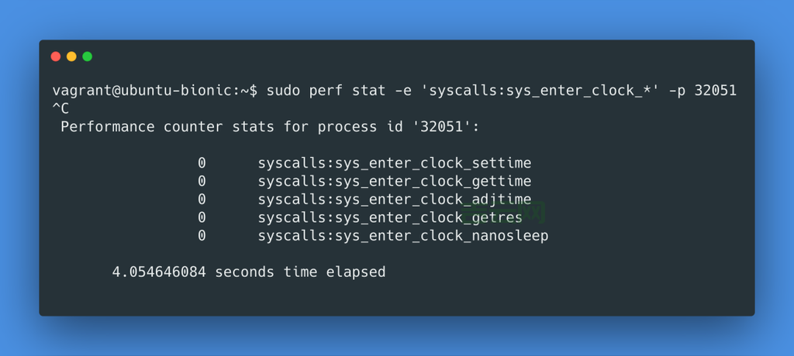794x356 pixels.
Task: Click the syscalls:sys_enter_clock_nanosleep entry
Action: pos(403,236)
